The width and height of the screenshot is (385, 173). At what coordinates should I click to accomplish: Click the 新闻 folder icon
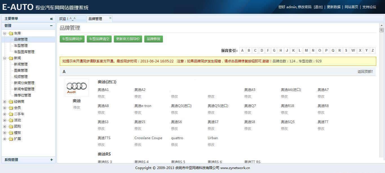coord(11,58)
